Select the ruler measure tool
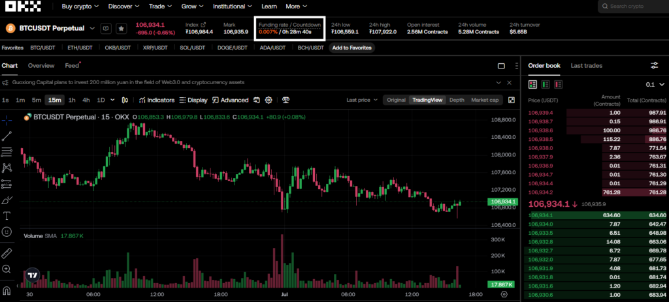The height and width of the screenshot is (302, 669). coord(7,253)
